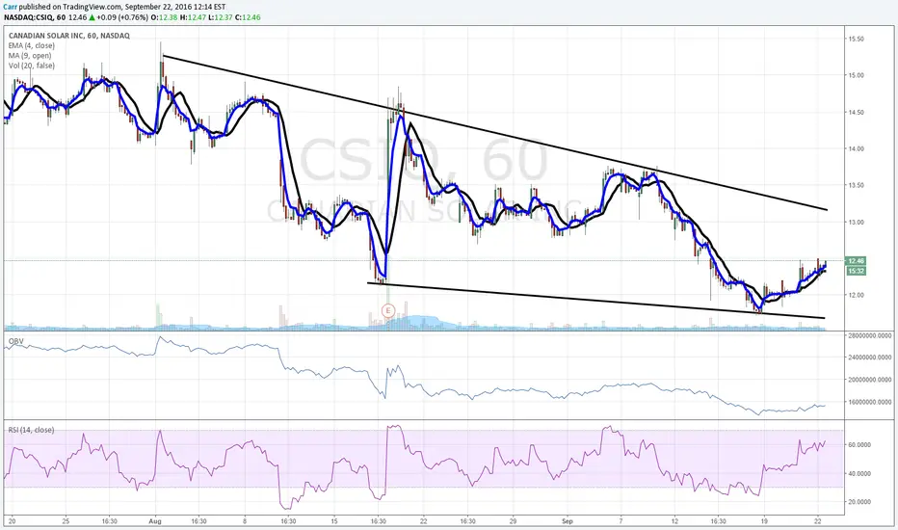Click 20000000.0000 on the OBV axis

tap(870, 380)
